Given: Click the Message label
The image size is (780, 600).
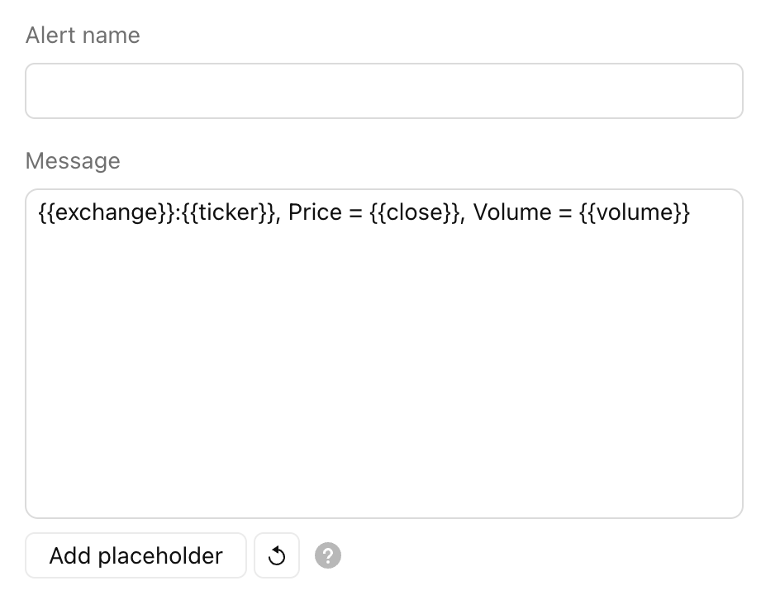Looking at the screenshot, I should pyautogui.click(x=73, y=161).
